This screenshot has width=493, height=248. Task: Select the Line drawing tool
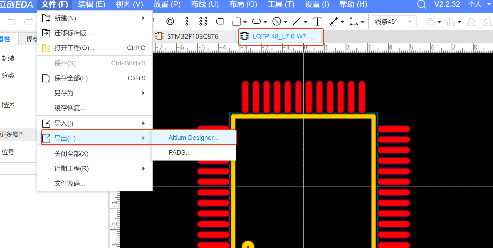(296, 22)
